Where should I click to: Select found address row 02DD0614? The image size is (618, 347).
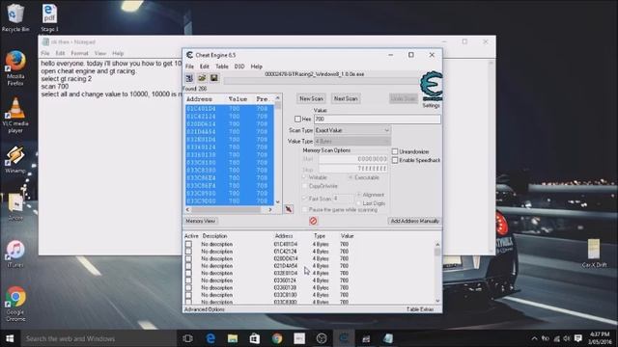230,124
